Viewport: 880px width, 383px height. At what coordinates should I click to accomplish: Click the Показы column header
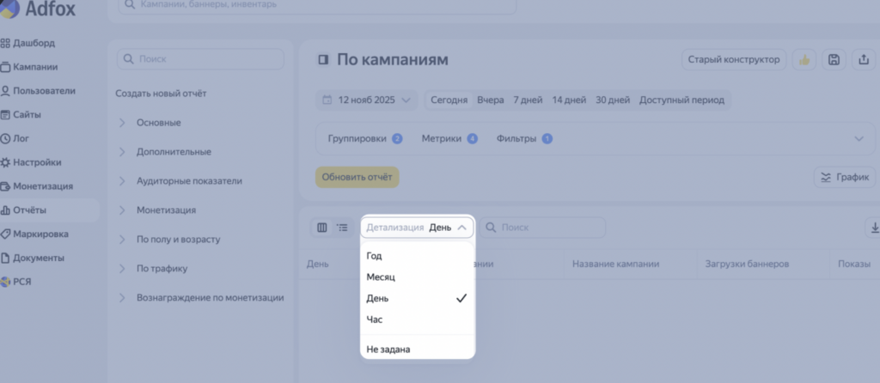854,264
